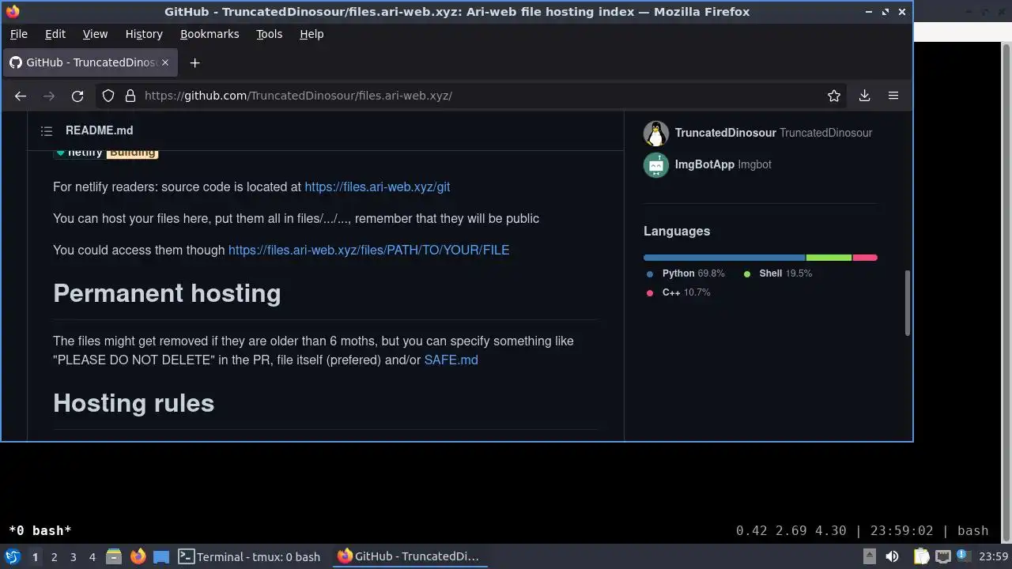Bookmark this page with the star icon

pos(833,96)
